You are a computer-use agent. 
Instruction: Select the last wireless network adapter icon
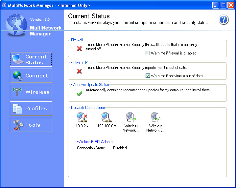tap(155, 117)
